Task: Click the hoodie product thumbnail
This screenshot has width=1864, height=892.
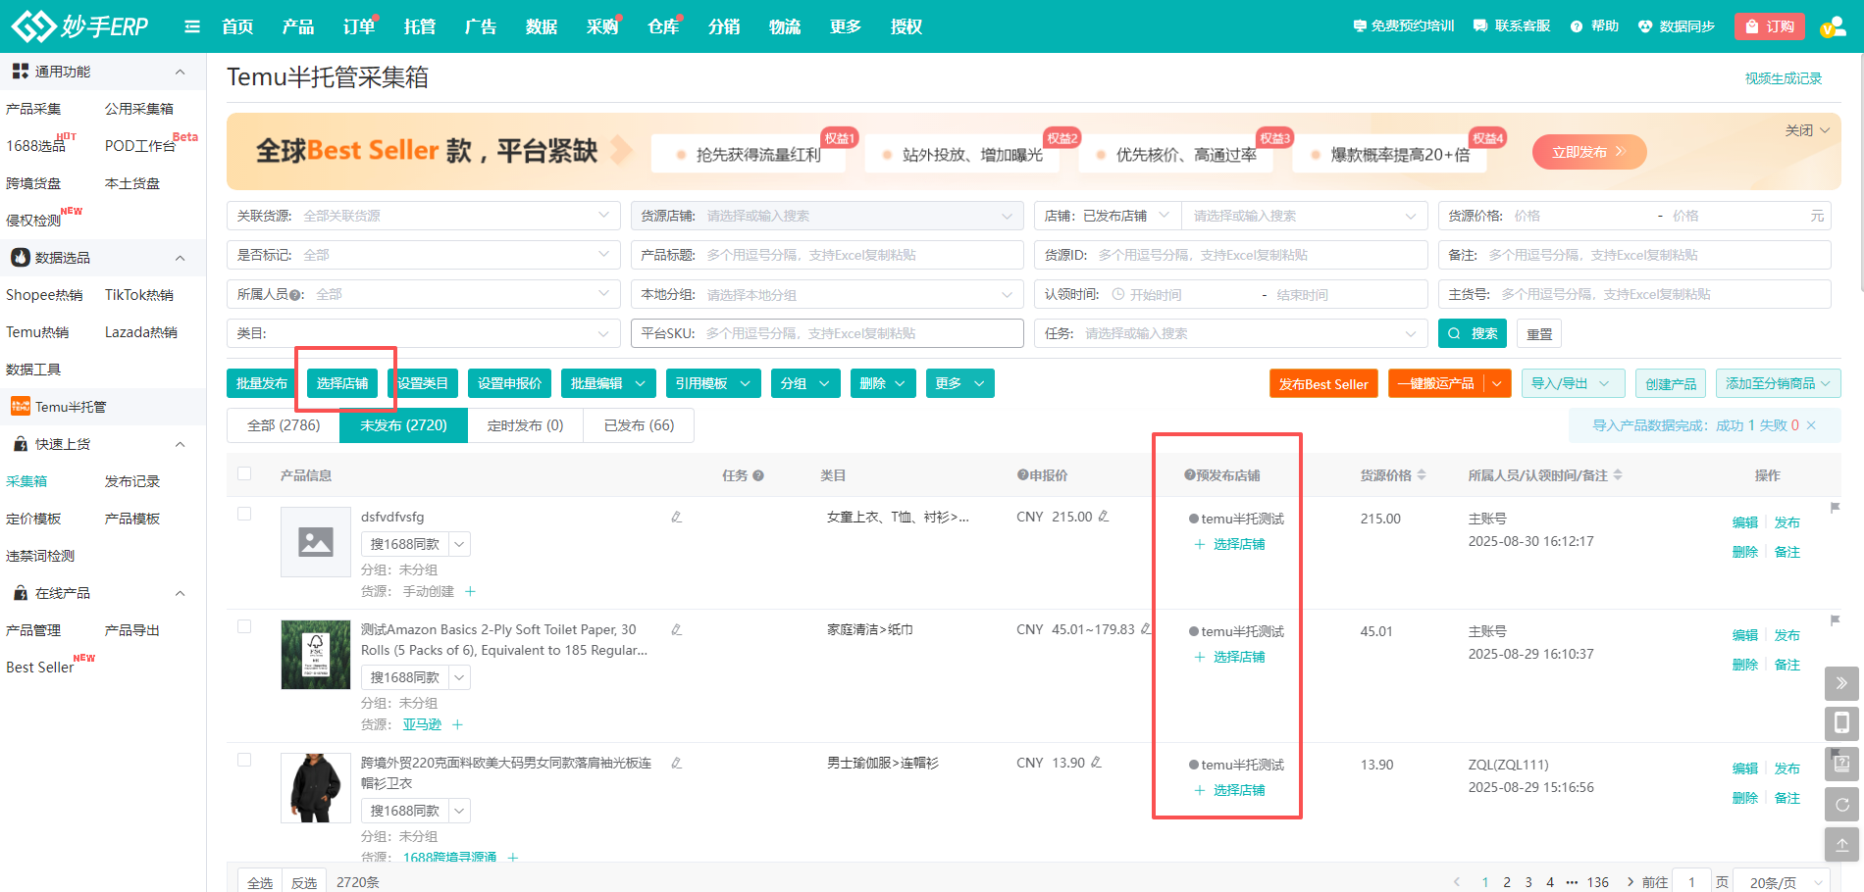Action: 316,788
